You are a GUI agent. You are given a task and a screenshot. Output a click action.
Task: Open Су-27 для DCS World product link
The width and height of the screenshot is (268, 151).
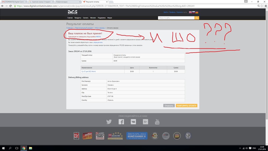tap(88, 71)
